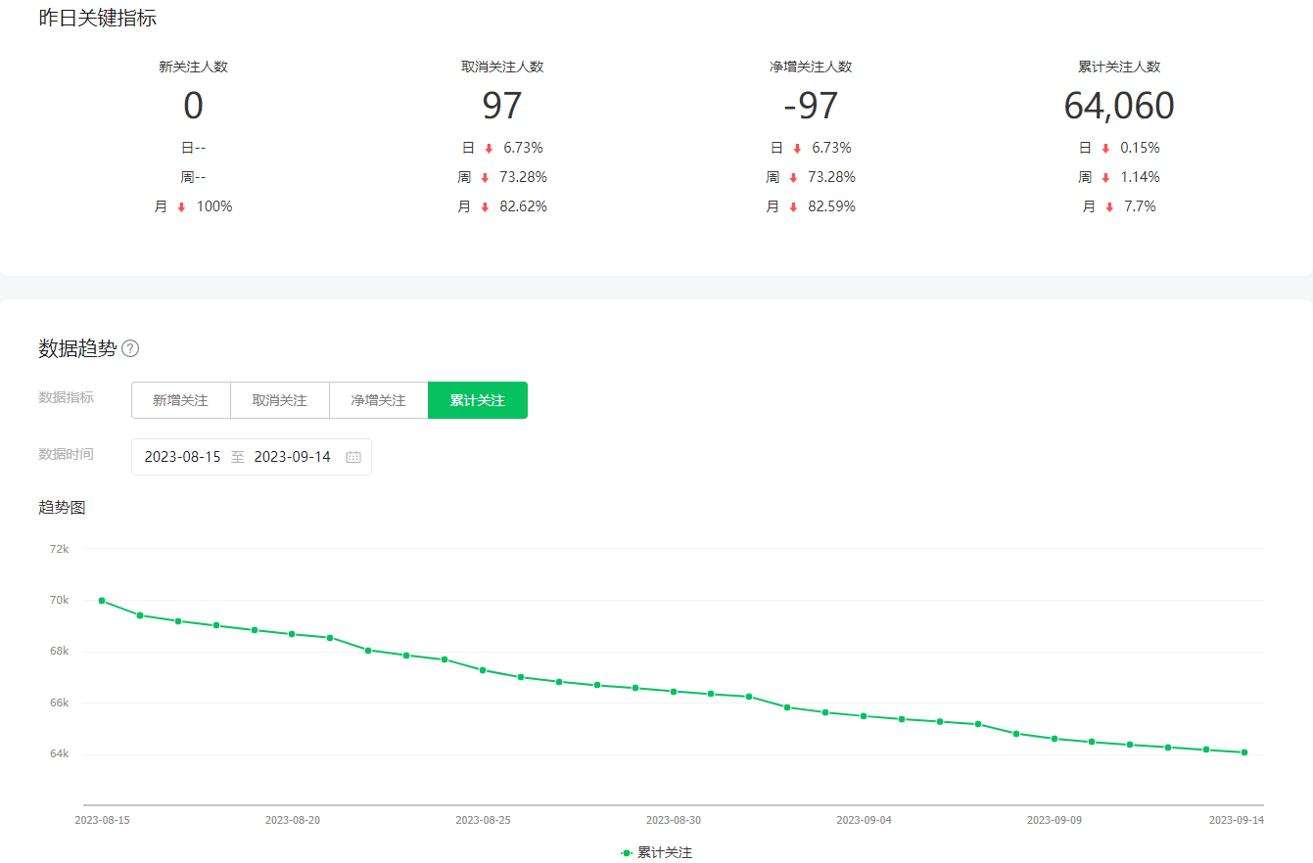Click the 0.15% daily change value
1313x863 pixels.
coord(1140,148)
